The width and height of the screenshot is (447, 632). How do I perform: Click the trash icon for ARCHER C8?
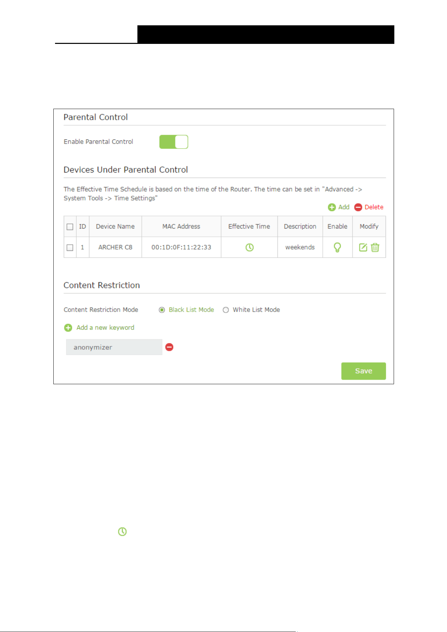click(375, 247)
